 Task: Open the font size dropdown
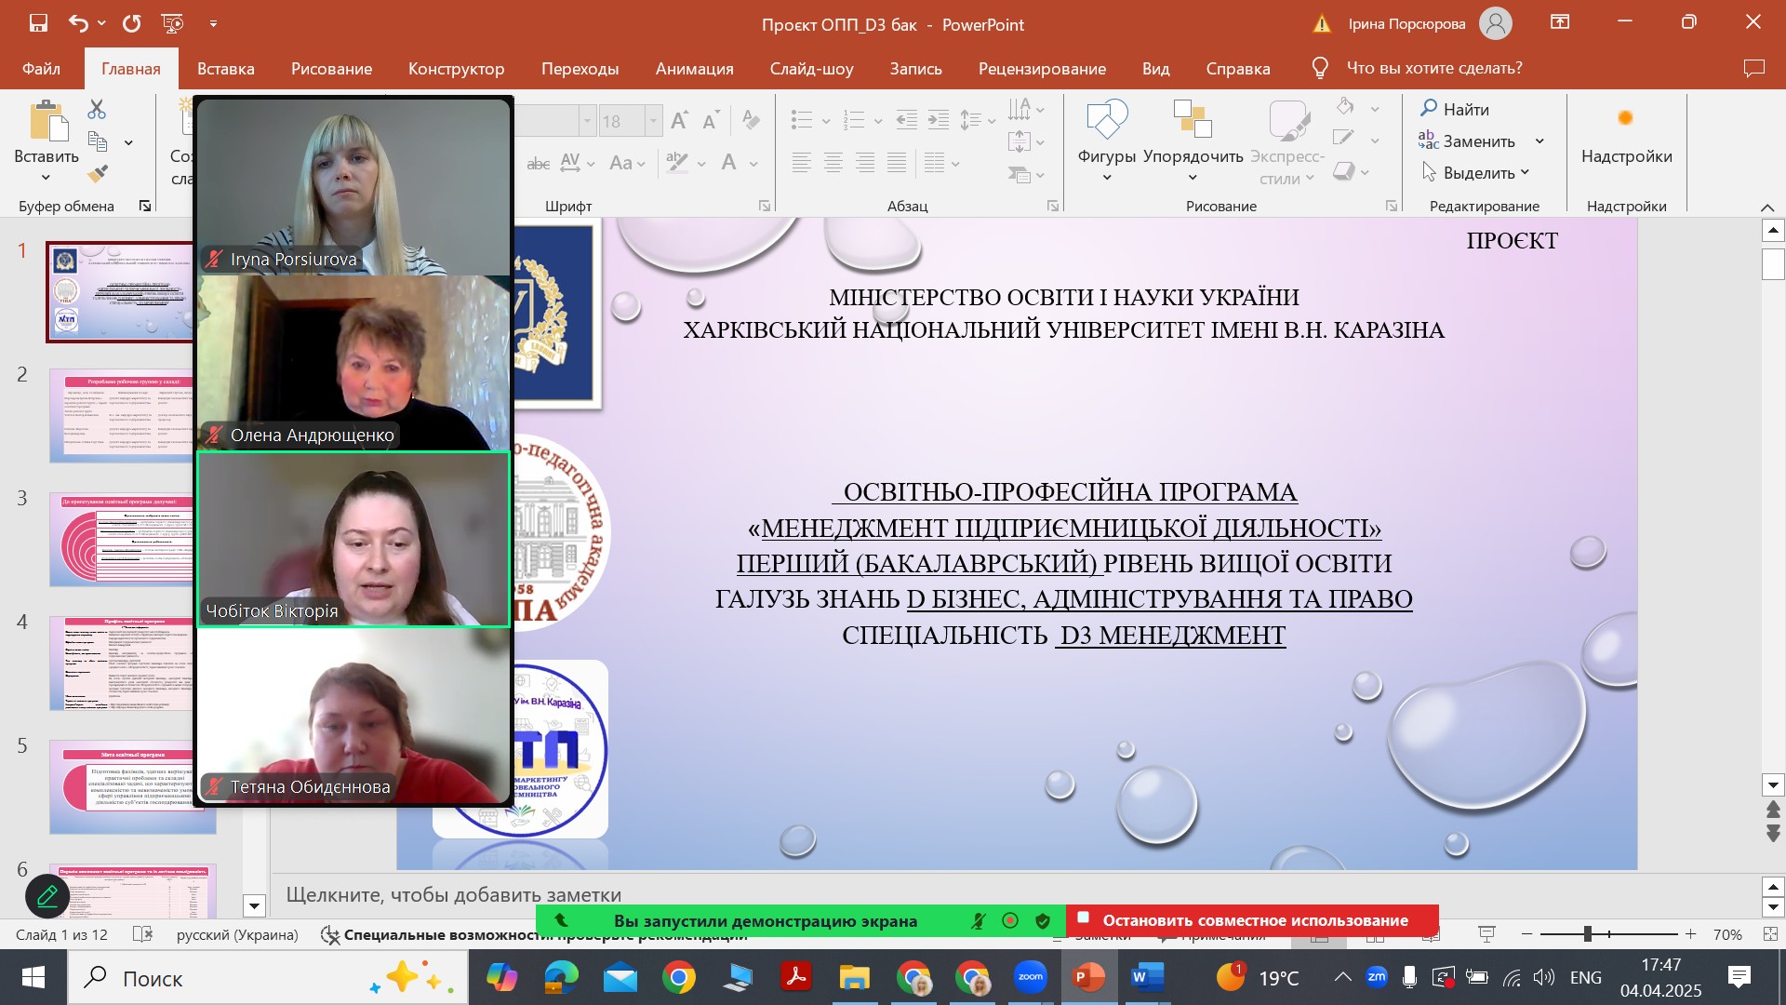(x=653, y=121)
